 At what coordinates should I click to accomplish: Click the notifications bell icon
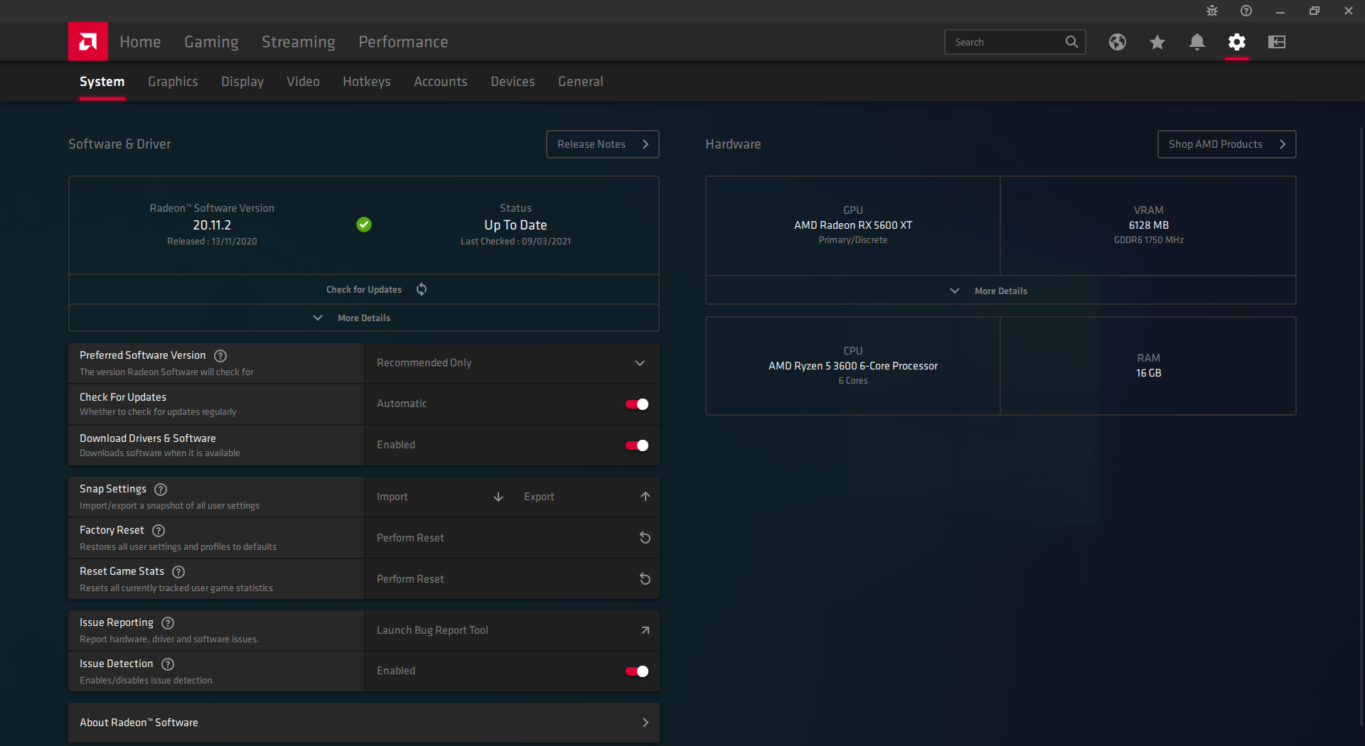click(x=1197, y=42)
